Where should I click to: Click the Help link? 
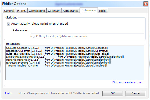pyautogui.click(x=8, y=93)
